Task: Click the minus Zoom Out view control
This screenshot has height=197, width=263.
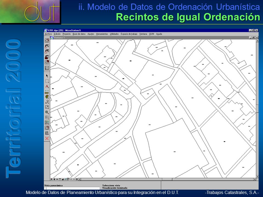Action: point(57,179)
